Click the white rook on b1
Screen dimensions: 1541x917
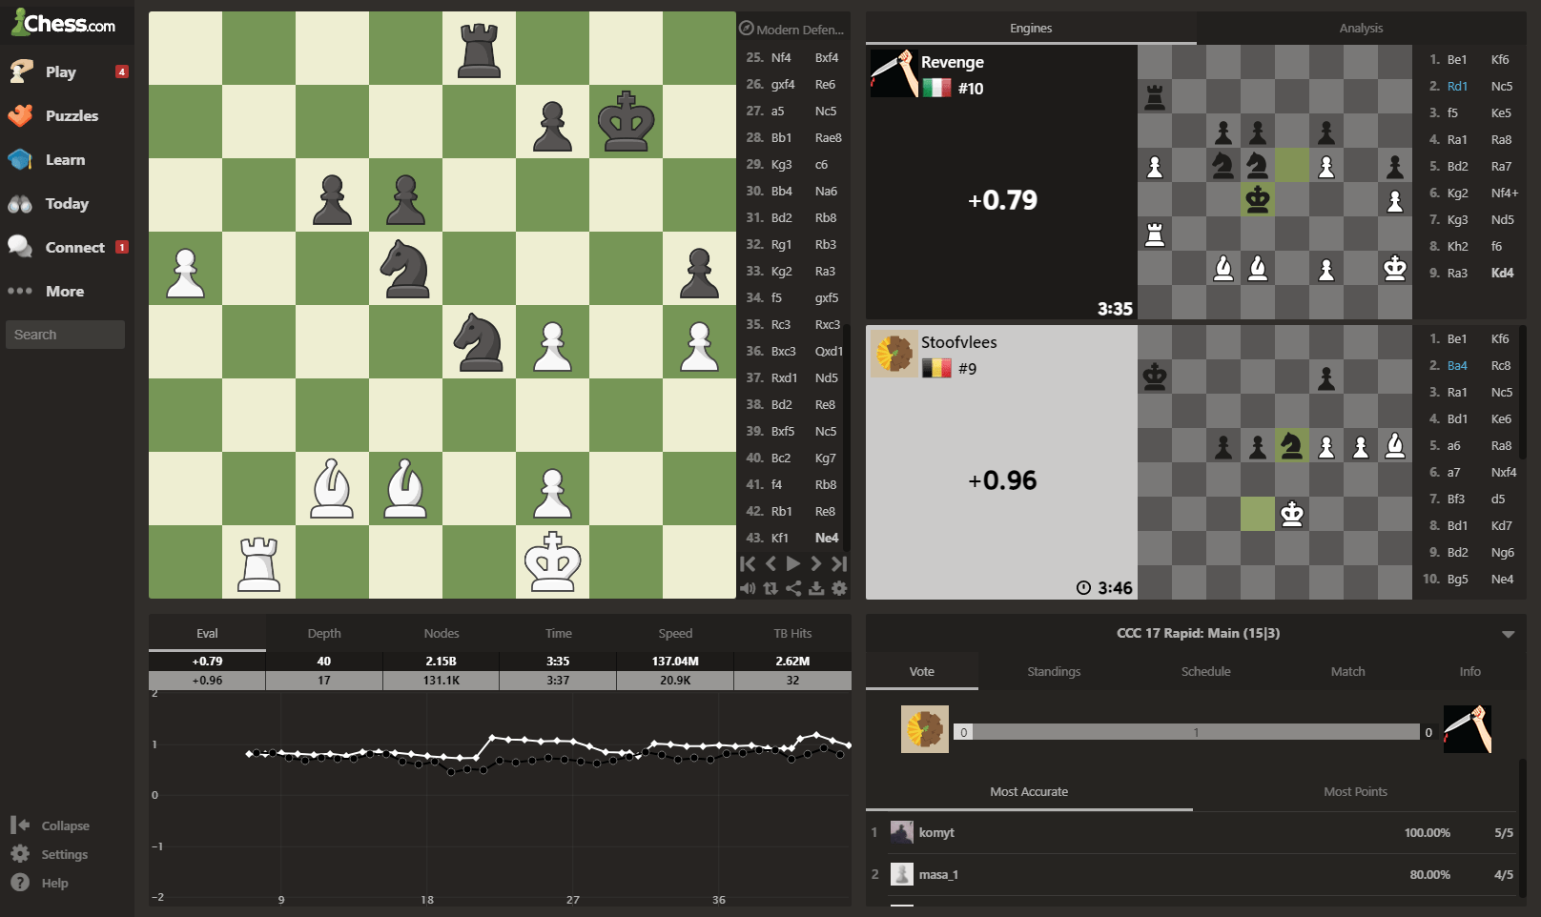[258, 562]
